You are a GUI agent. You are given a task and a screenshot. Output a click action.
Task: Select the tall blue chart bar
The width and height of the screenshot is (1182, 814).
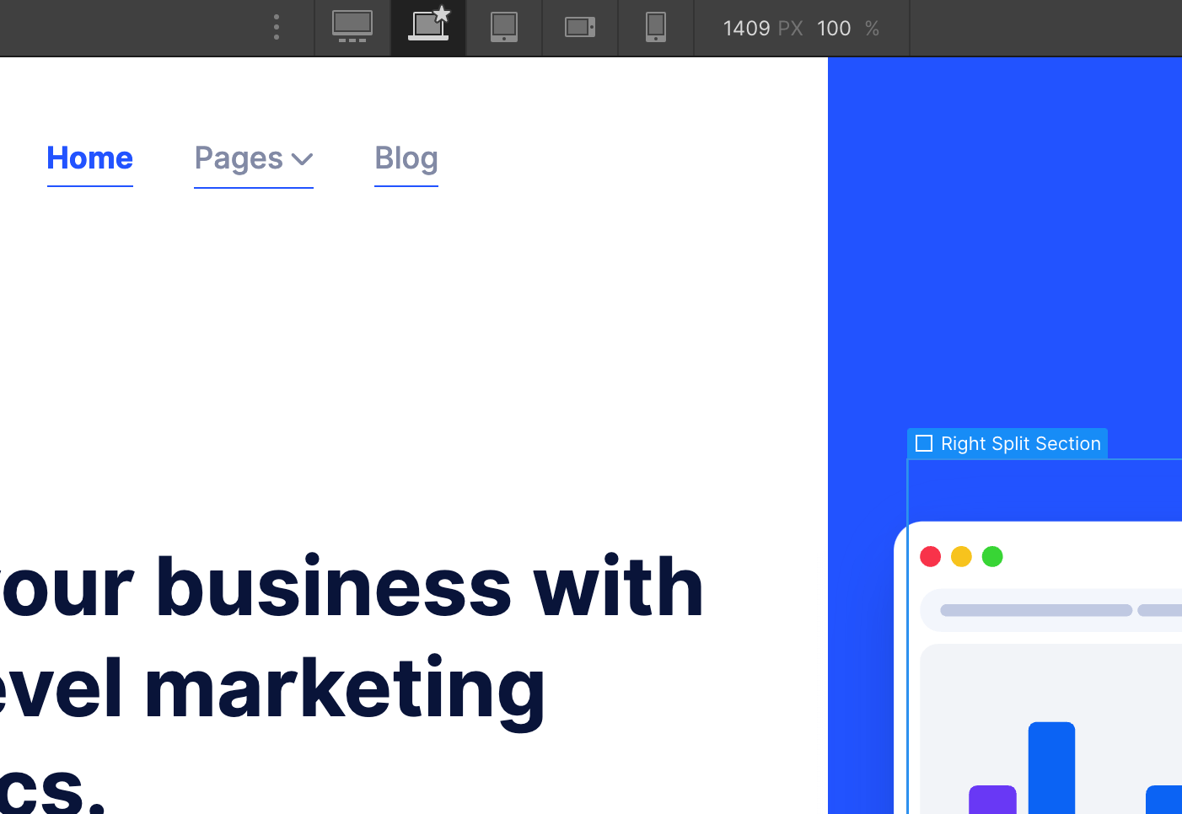(1052, 768)
